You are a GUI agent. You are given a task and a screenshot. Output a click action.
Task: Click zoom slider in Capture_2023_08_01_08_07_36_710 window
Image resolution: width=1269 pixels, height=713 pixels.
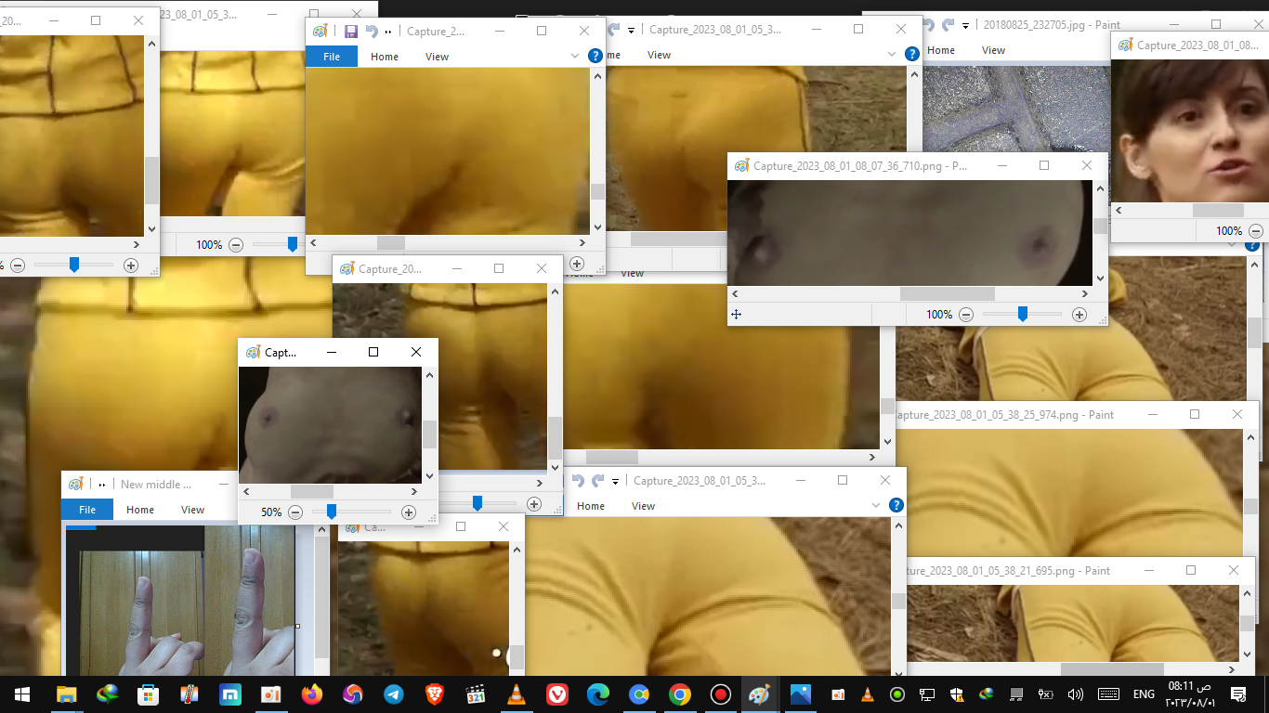pos(1022,315)
